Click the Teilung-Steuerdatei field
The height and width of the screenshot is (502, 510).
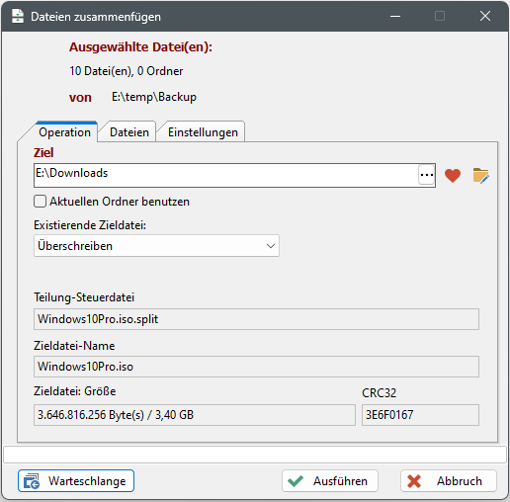pos(256,319)
